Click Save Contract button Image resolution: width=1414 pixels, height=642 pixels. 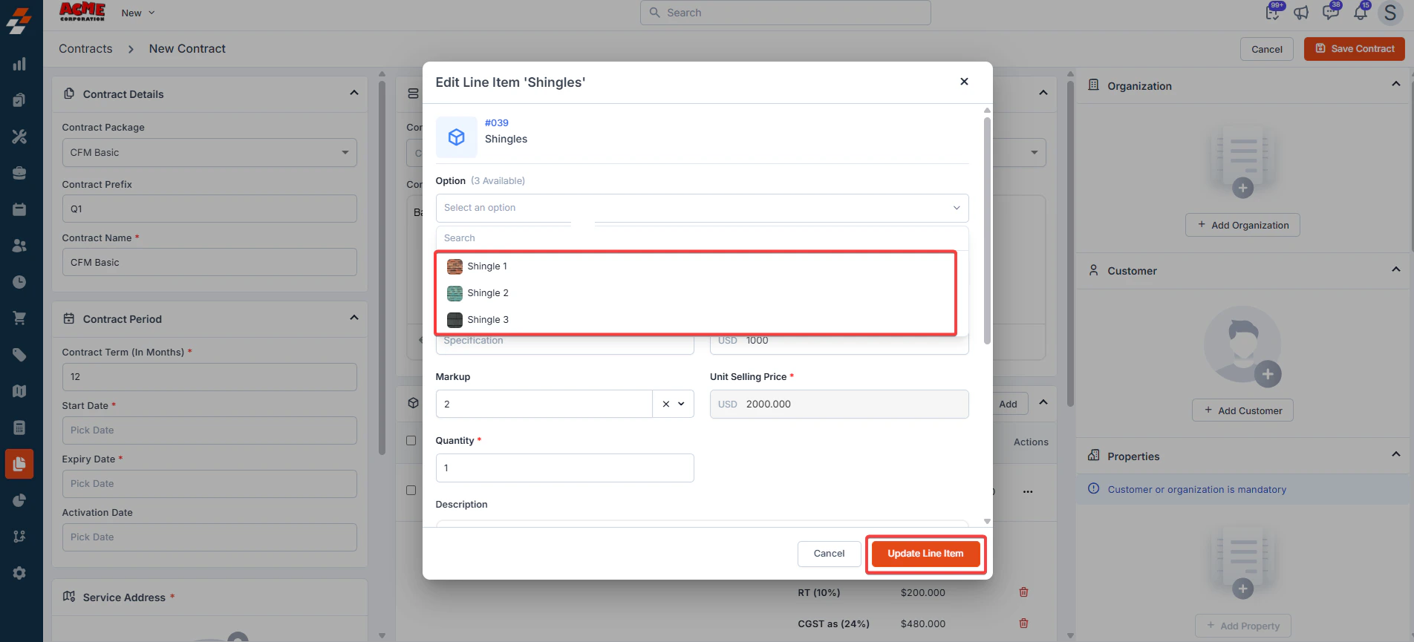point(1355,49)
